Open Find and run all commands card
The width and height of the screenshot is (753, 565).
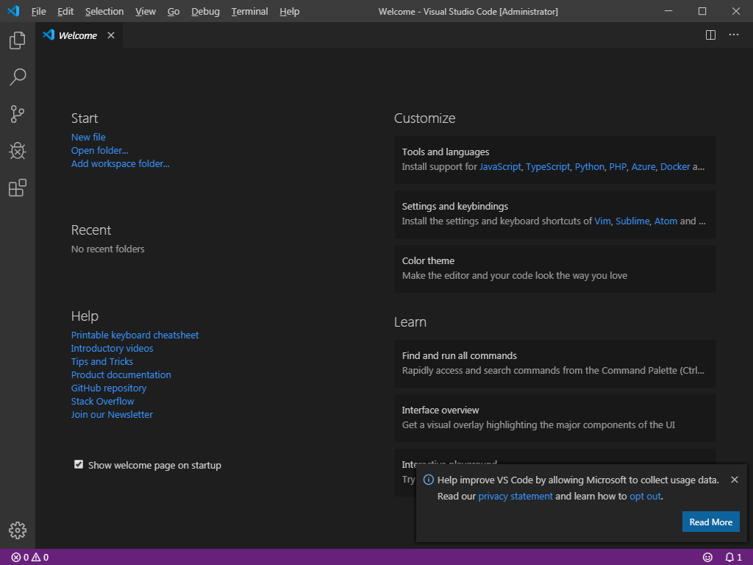[x=555, y=363]
